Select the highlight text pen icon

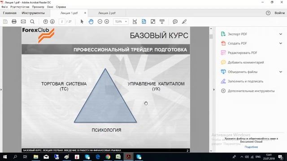(184, 21)
